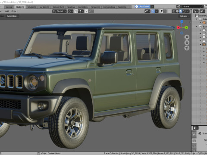Switch to solid viewport shading
Image resolution: width=207 pixels, height=155 pixels.
177,11
